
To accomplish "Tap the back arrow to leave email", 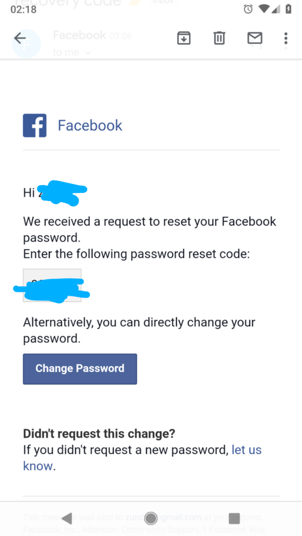I will point(20,39).
